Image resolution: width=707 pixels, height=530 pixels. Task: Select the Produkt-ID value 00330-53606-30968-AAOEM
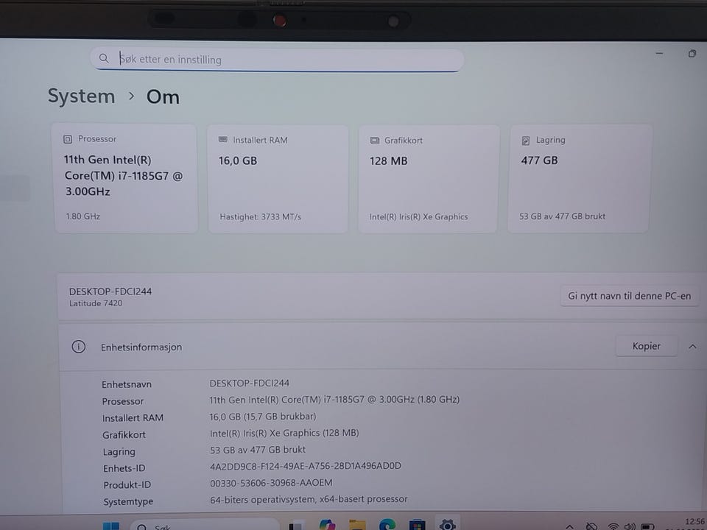[271, 483]
